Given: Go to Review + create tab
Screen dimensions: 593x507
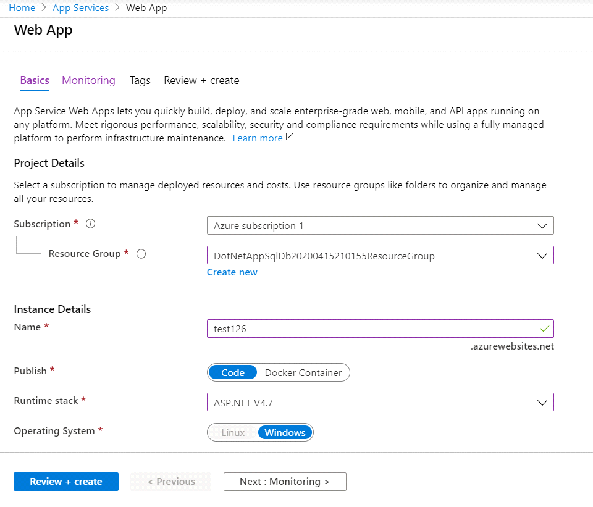Looking at the screenshot, I should (201, 80).
